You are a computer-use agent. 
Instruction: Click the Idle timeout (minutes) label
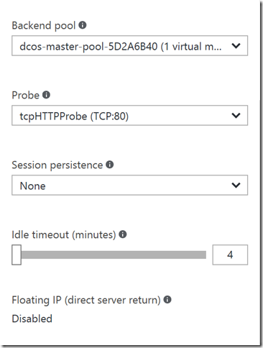coord(64,234)
